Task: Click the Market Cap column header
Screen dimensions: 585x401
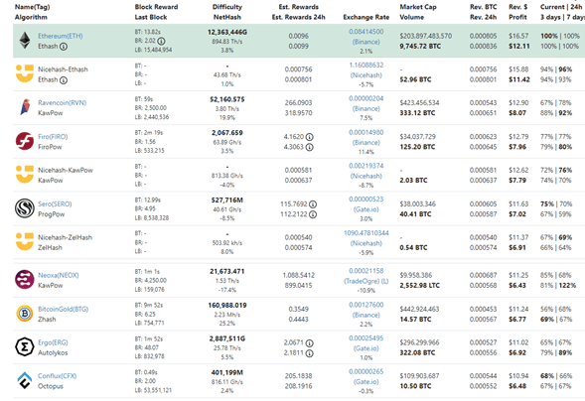Action: click(418, 7)
